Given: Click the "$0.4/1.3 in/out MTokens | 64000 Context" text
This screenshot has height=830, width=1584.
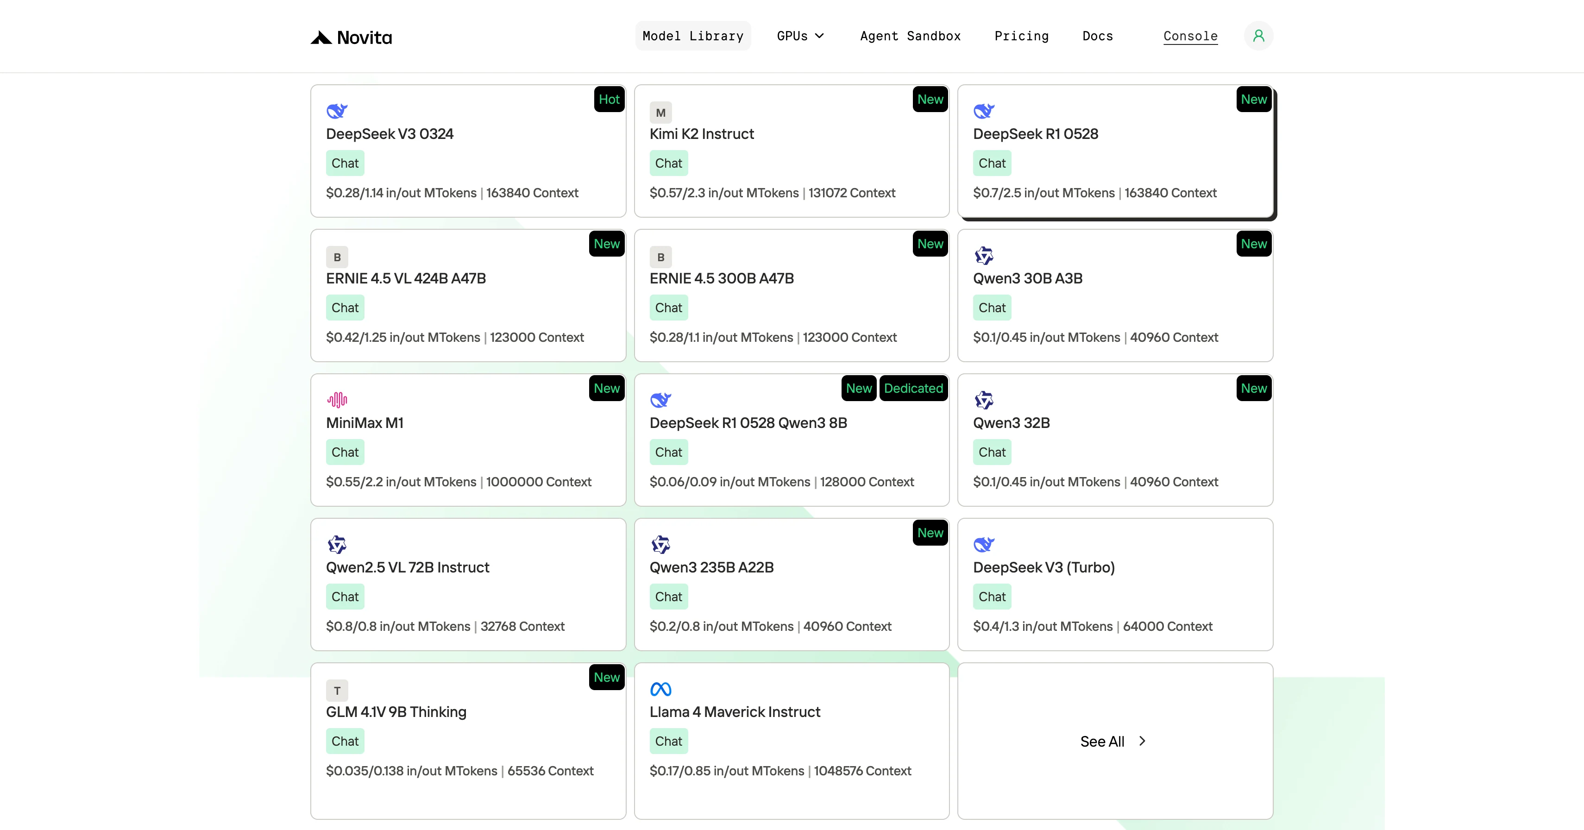Looking at the screenshot, I should [1093, 627].
